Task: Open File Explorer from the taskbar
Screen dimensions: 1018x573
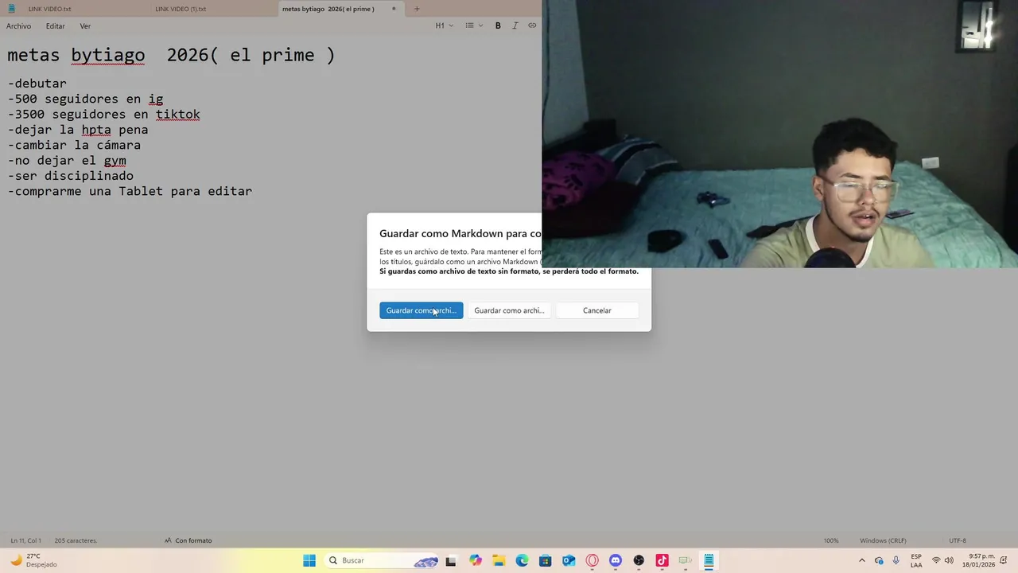Action: [x=498, y=560]
